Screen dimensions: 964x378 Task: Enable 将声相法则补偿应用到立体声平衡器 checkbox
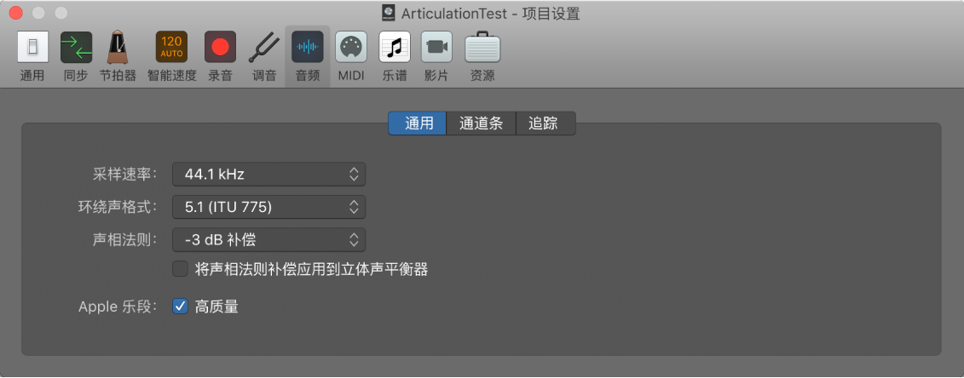180,269
